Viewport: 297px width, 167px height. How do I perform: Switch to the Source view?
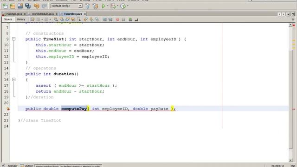click(8, 19)
